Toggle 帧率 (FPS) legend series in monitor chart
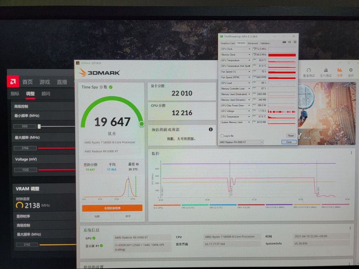Screen dimensions: 359x269 tap(167, 206)
